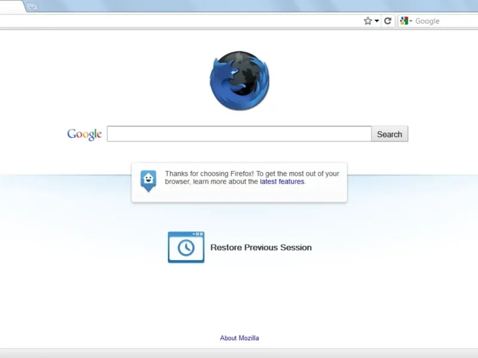Click the 'Thanks for choosing Firefox!' text
Image resolution: width=478 pixels, height=358 pixels.
click(210, 174)
